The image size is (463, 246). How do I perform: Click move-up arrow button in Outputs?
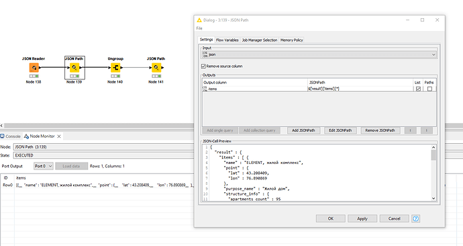tap(411, 130)
